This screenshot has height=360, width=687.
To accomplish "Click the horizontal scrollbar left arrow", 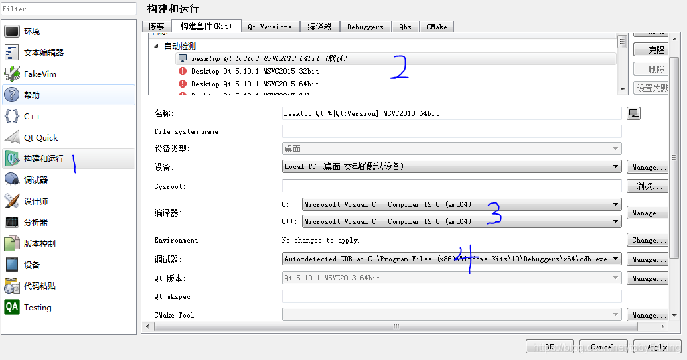I will [147, 326].
